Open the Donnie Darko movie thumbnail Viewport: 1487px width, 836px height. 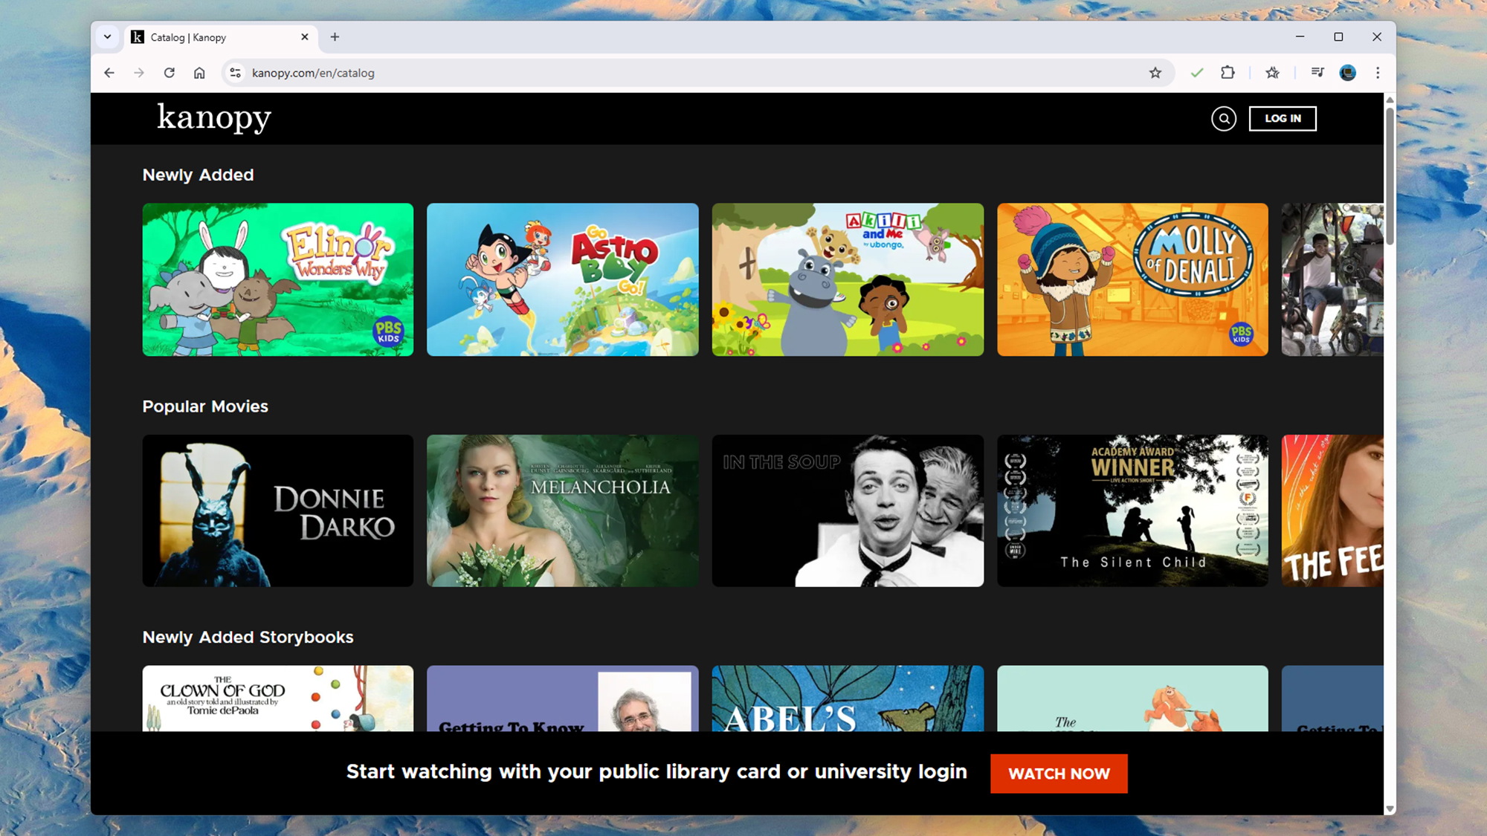click(x=277, y=511)
